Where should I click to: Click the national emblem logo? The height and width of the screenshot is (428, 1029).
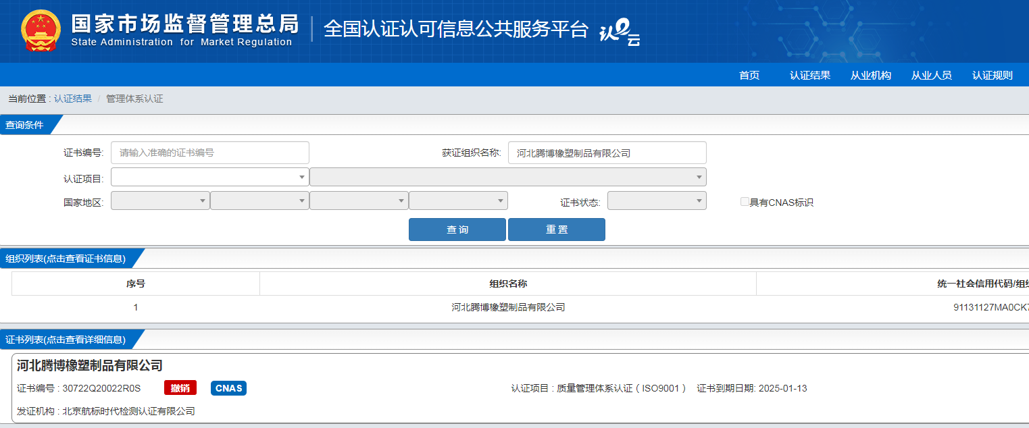tap(41, 32)
